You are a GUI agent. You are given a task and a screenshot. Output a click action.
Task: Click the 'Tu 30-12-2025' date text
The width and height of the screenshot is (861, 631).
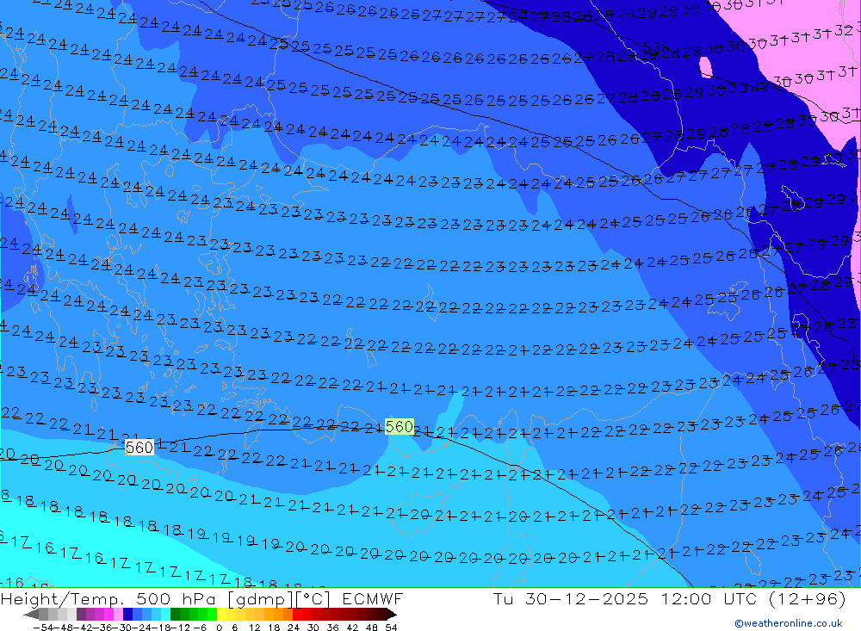click(x=571, y=598)
